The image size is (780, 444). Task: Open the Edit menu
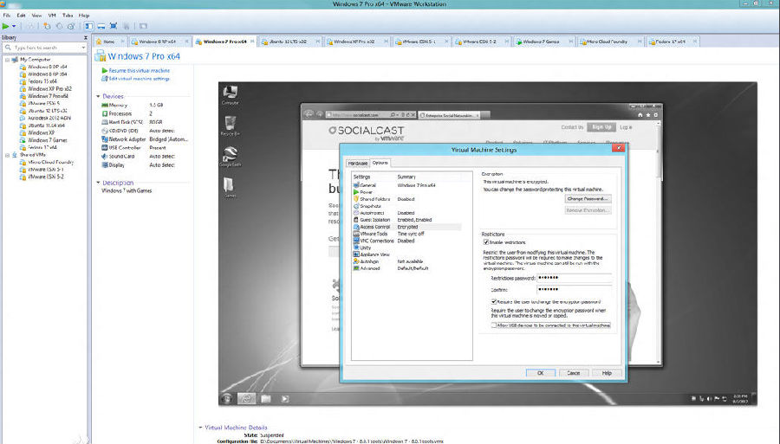coord(21,16)
